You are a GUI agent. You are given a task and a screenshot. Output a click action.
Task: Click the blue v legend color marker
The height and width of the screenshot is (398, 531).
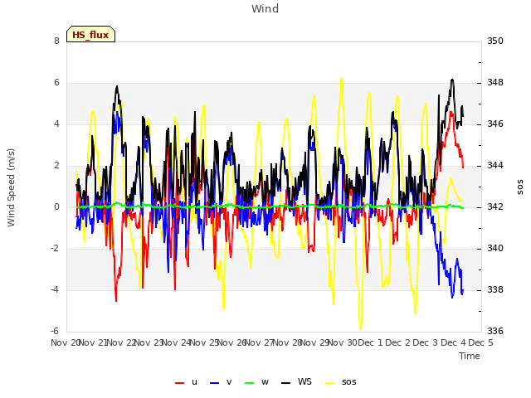click(215, 383)
